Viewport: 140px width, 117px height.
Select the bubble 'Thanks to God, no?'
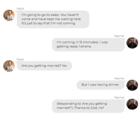tap(88, 106)
